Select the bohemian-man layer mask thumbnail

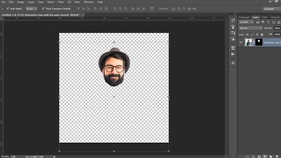point(259,42)
